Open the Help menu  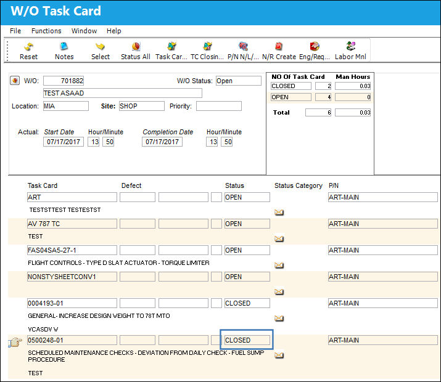click(114, 31)
